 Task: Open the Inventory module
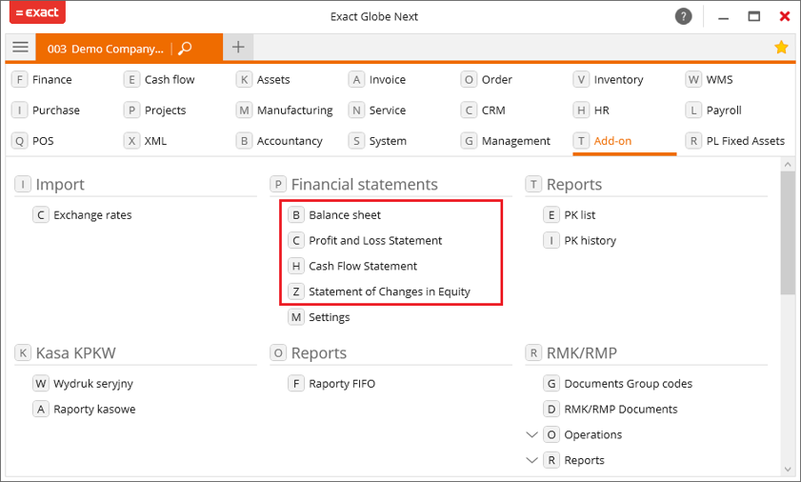[x=608, y=80]
